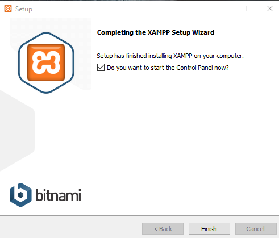Click Finish to complete the setup
The width and height of the screenshot is (279, 238).
tap(209, 229)
